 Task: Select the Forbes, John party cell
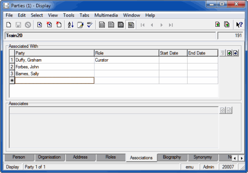click(x=55, y=67)
